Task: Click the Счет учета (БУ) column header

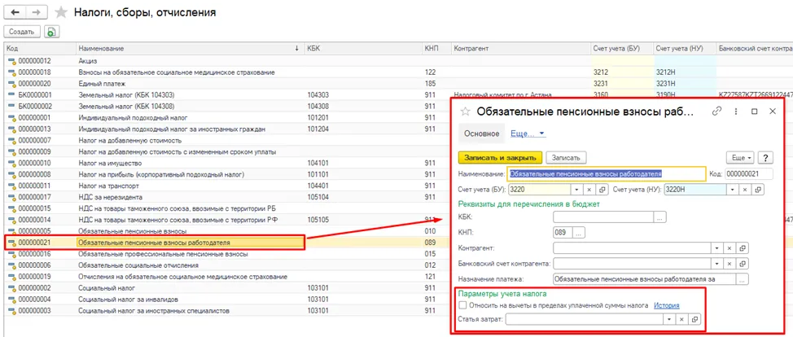Action: pyautogui.click(x=621, y=48)
